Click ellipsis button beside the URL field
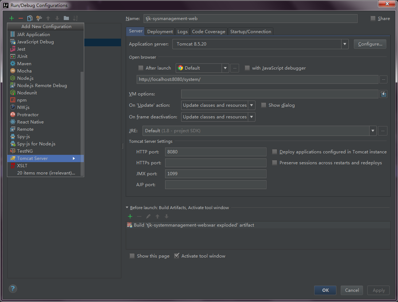This screenshot has height=302, width=398. click(383, 79)
